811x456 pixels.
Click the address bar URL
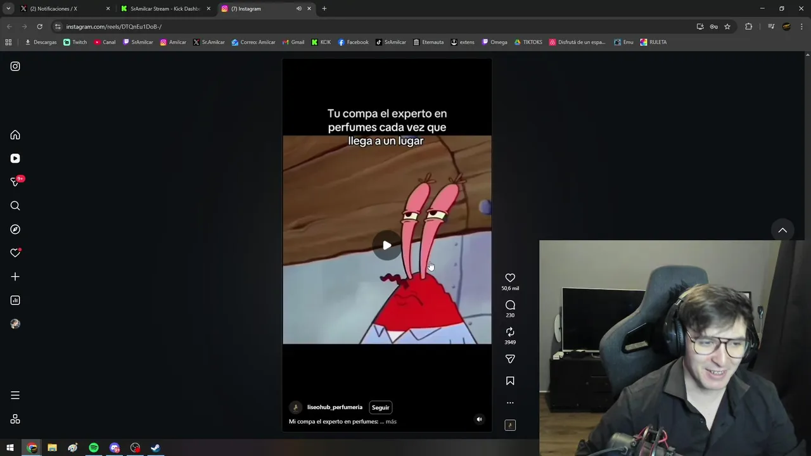click(x=114, y=27)
